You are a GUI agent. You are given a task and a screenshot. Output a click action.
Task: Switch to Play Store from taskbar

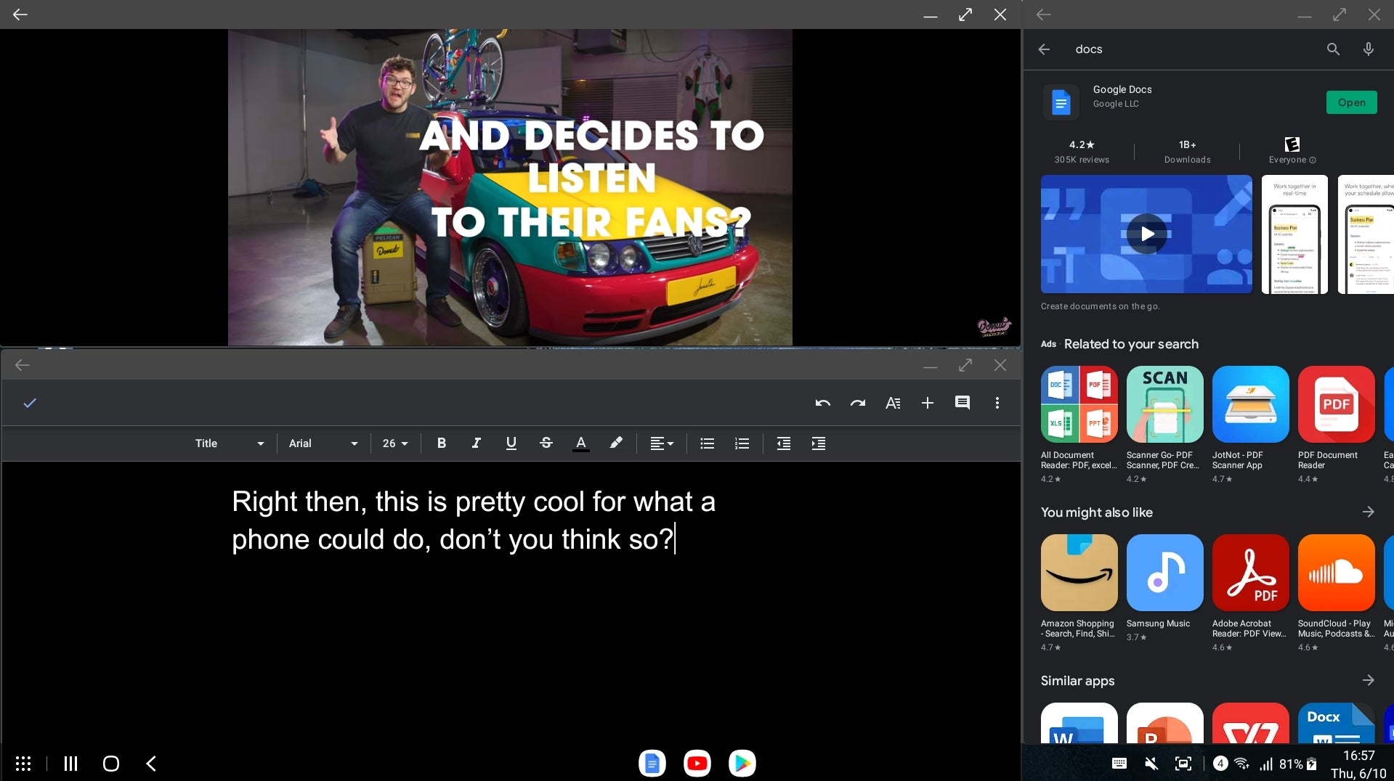tap(742, 763)
